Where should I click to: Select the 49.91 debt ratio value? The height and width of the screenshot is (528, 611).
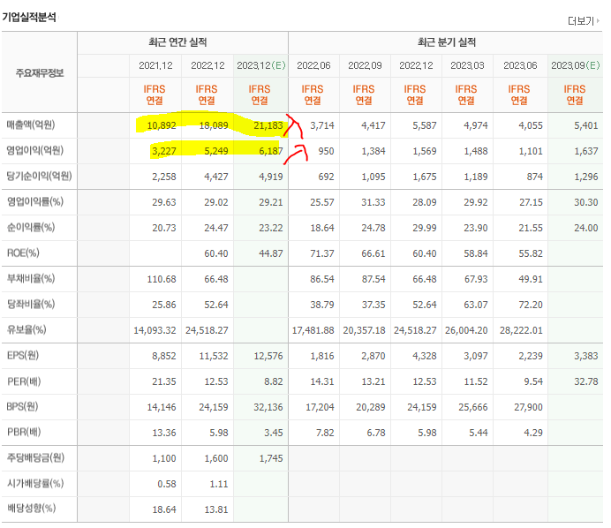(531, 279)
